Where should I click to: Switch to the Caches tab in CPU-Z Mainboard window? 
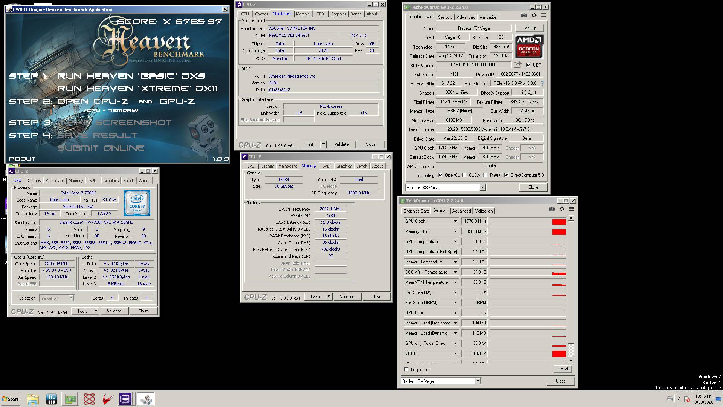click(x=261, y=14)
